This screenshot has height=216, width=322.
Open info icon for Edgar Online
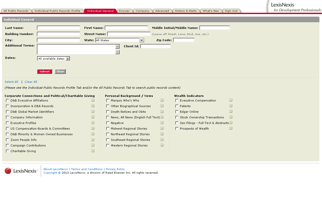[231, 111]
